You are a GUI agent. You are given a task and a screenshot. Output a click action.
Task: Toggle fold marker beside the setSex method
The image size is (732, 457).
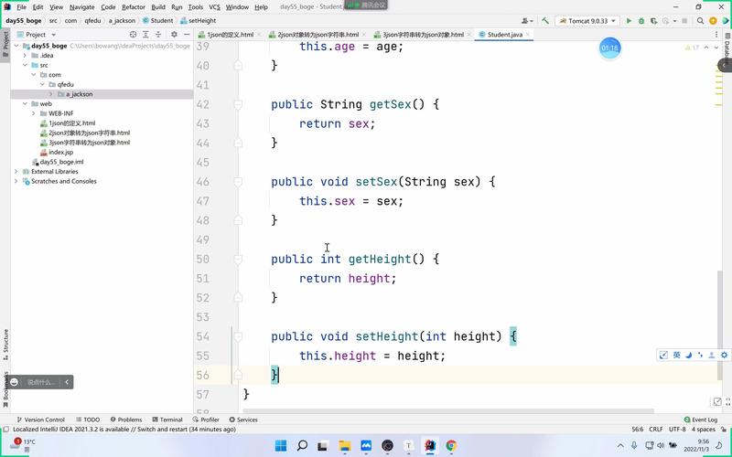point(238,182)
